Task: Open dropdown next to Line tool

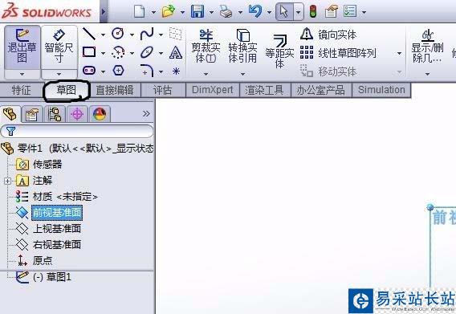Action: click(103, 35)
